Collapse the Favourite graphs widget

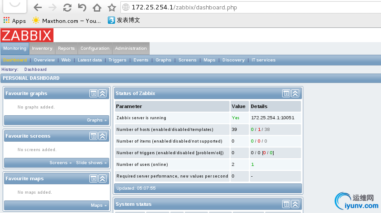[102, 93]
